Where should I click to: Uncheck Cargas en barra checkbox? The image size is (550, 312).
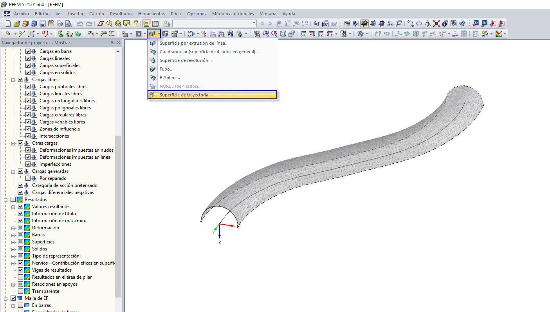point(28,51)
